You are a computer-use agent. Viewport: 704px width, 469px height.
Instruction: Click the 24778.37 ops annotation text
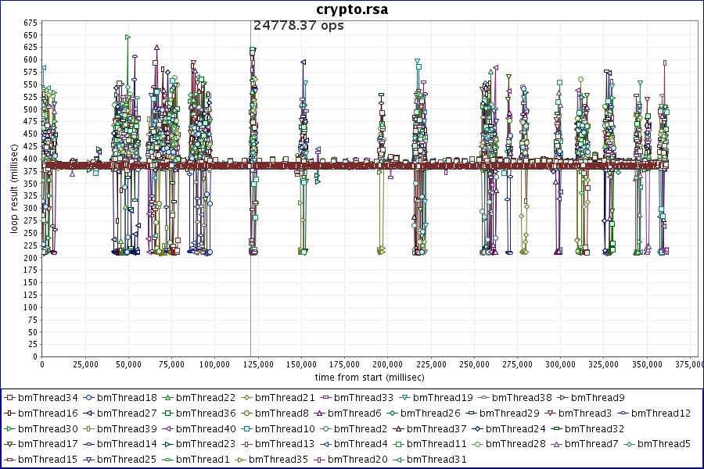coord(299,26)
